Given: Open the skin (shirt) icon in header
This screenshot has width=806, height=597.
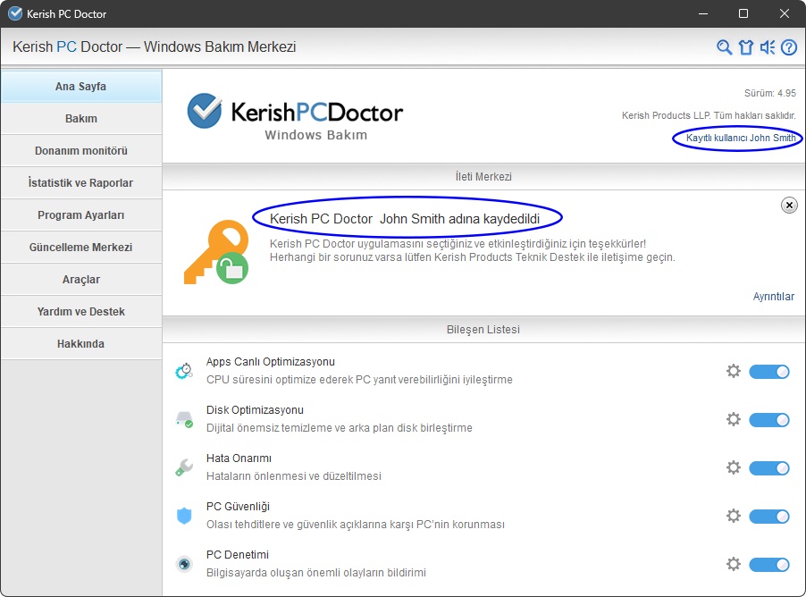Looking at the screenshot, I should pyautogui.click(x=746, y=47).
